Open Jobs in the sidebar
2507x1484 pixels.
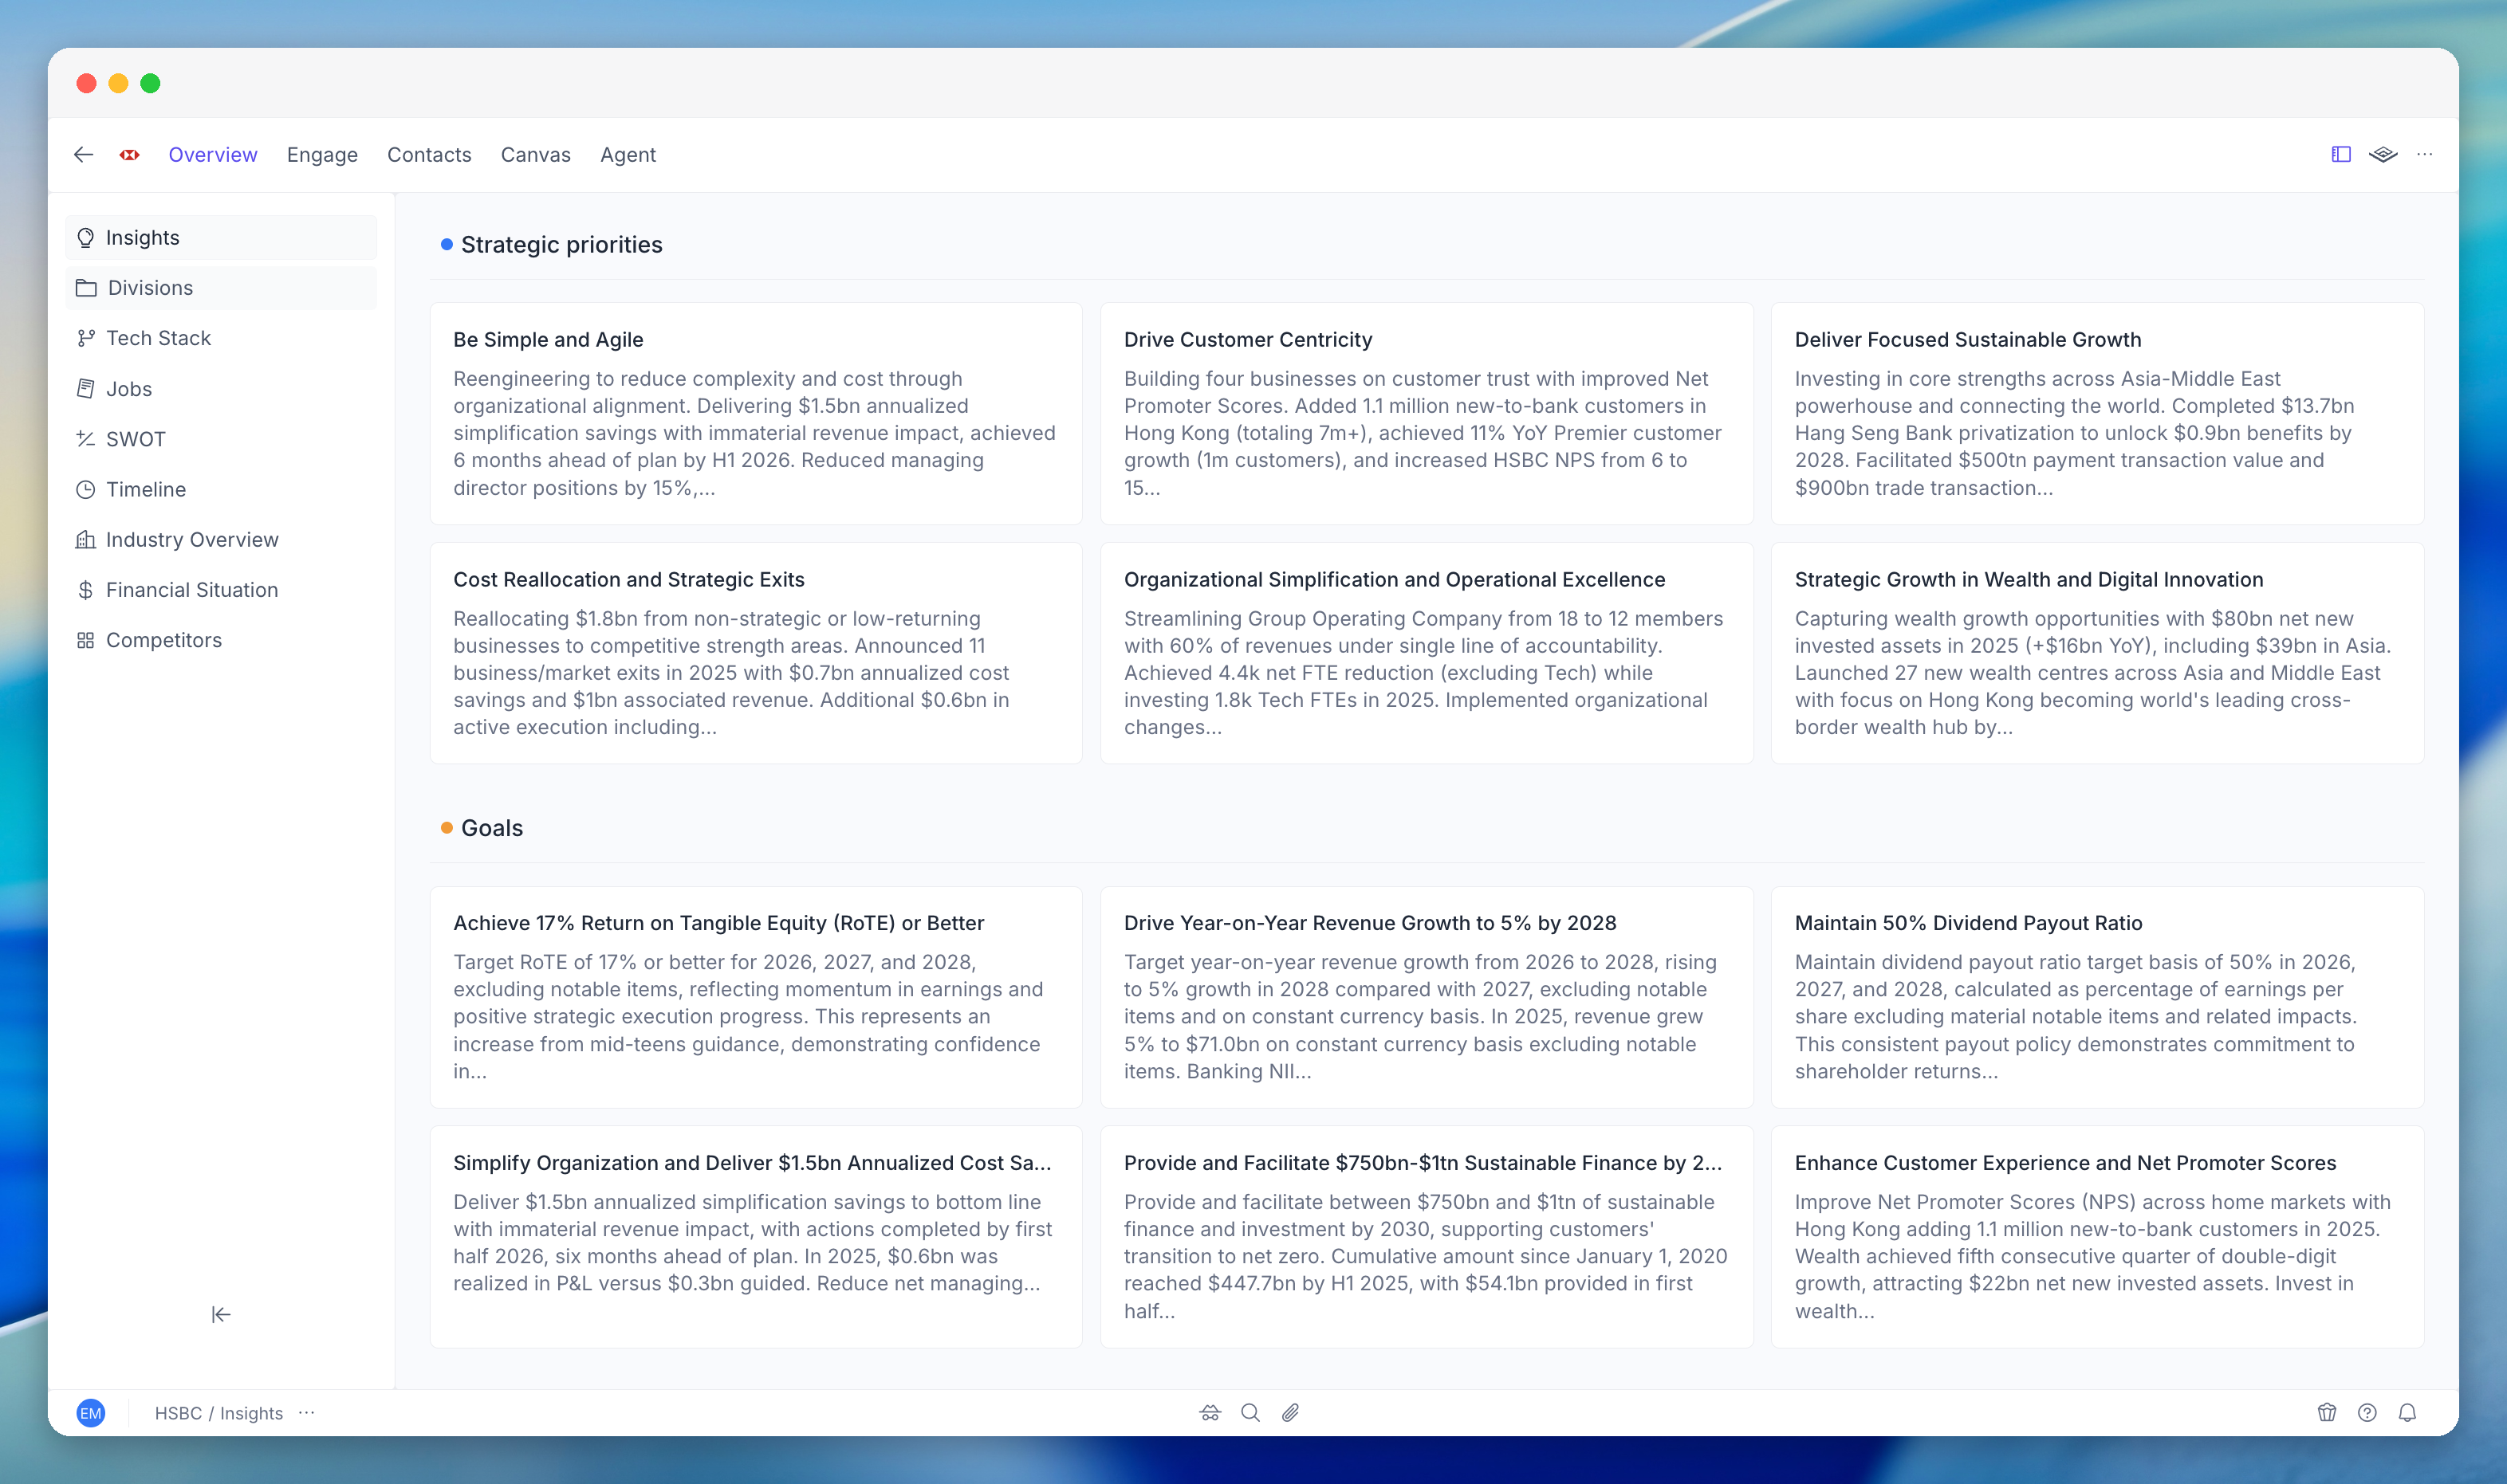pyautogui.click(x=221, y=388)
